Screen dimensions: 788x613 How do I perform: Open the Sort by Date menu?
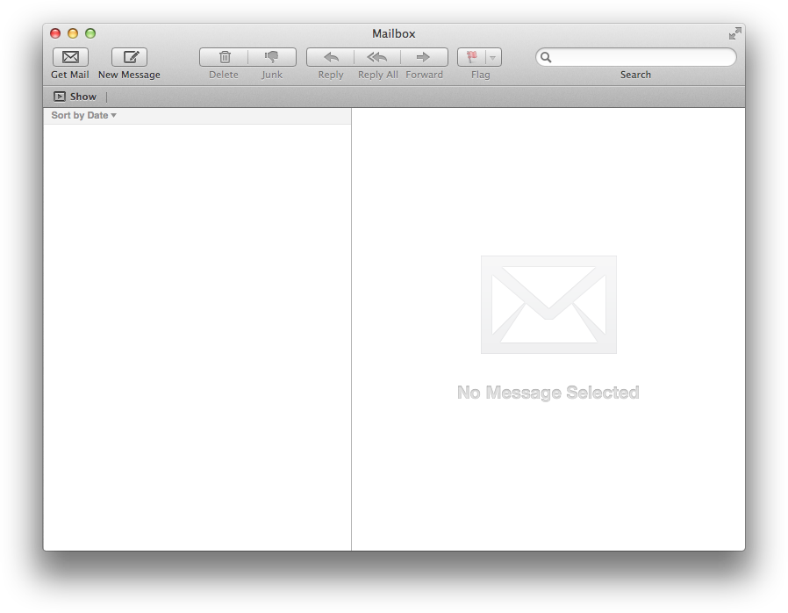click(x=83, y=116)
